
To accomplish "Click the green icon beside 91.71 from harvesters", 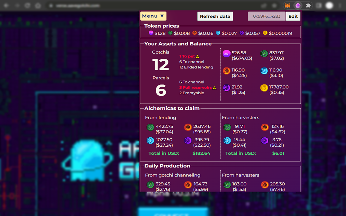I will [x=227, y=127].
